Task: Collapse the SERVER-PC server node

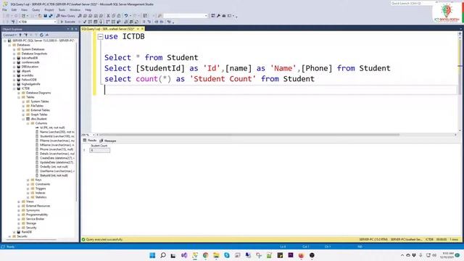Action: click(x=5, y=41)
